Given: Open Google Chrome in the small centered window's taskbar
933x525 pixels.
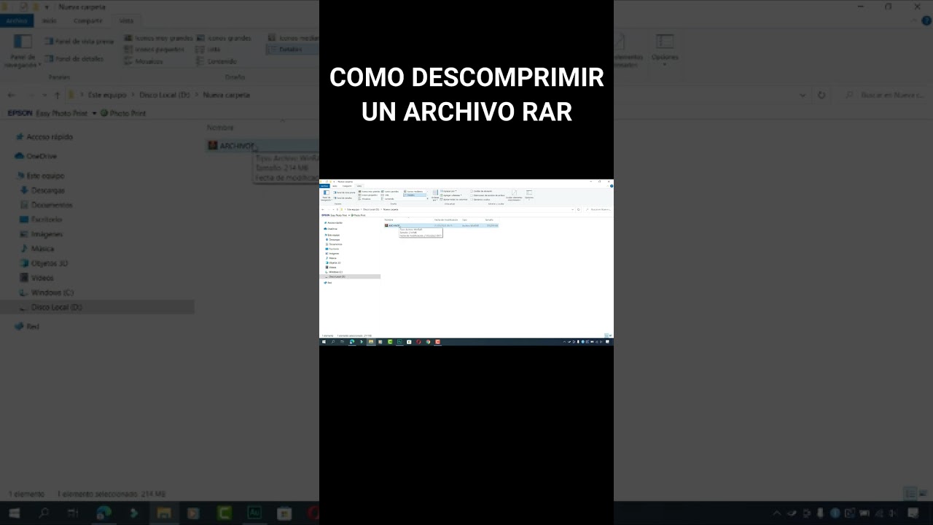Looking at the screenshot, I should [x=428, y=341].
